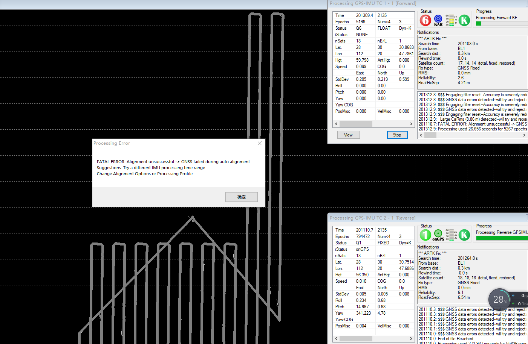
Task: Open the View button in Forward window
Action: coord(348,135)
